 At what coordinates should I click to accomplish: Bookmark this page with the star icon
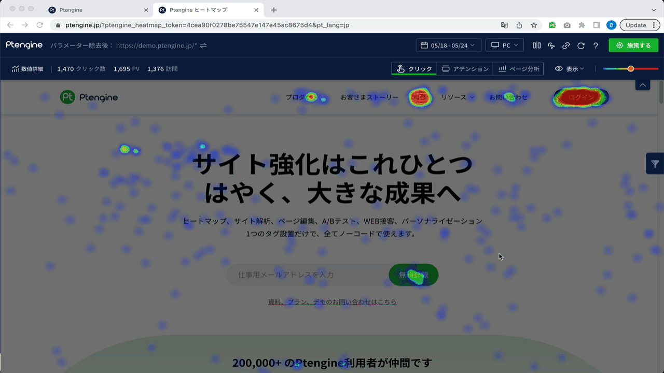tap(534, 25)
